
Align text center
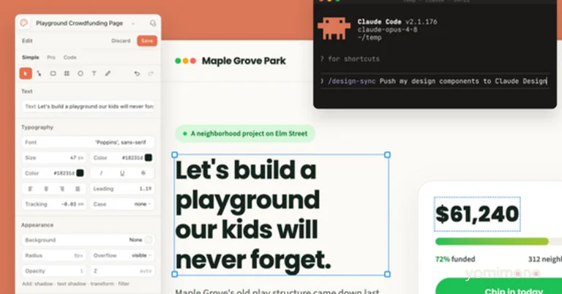point(46,189)
